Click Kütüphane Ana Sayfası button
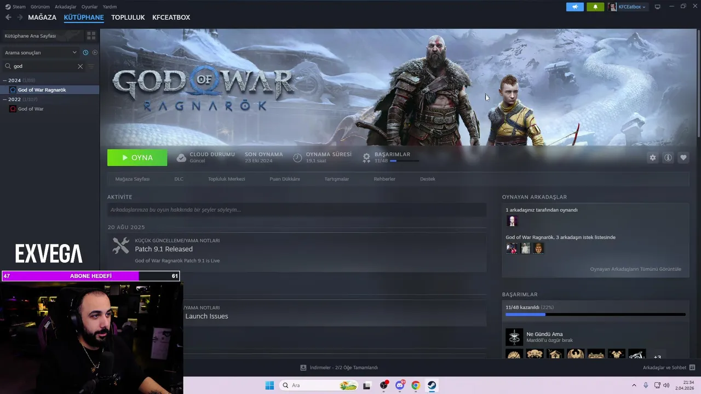The image size is (701, 394). 42,36
